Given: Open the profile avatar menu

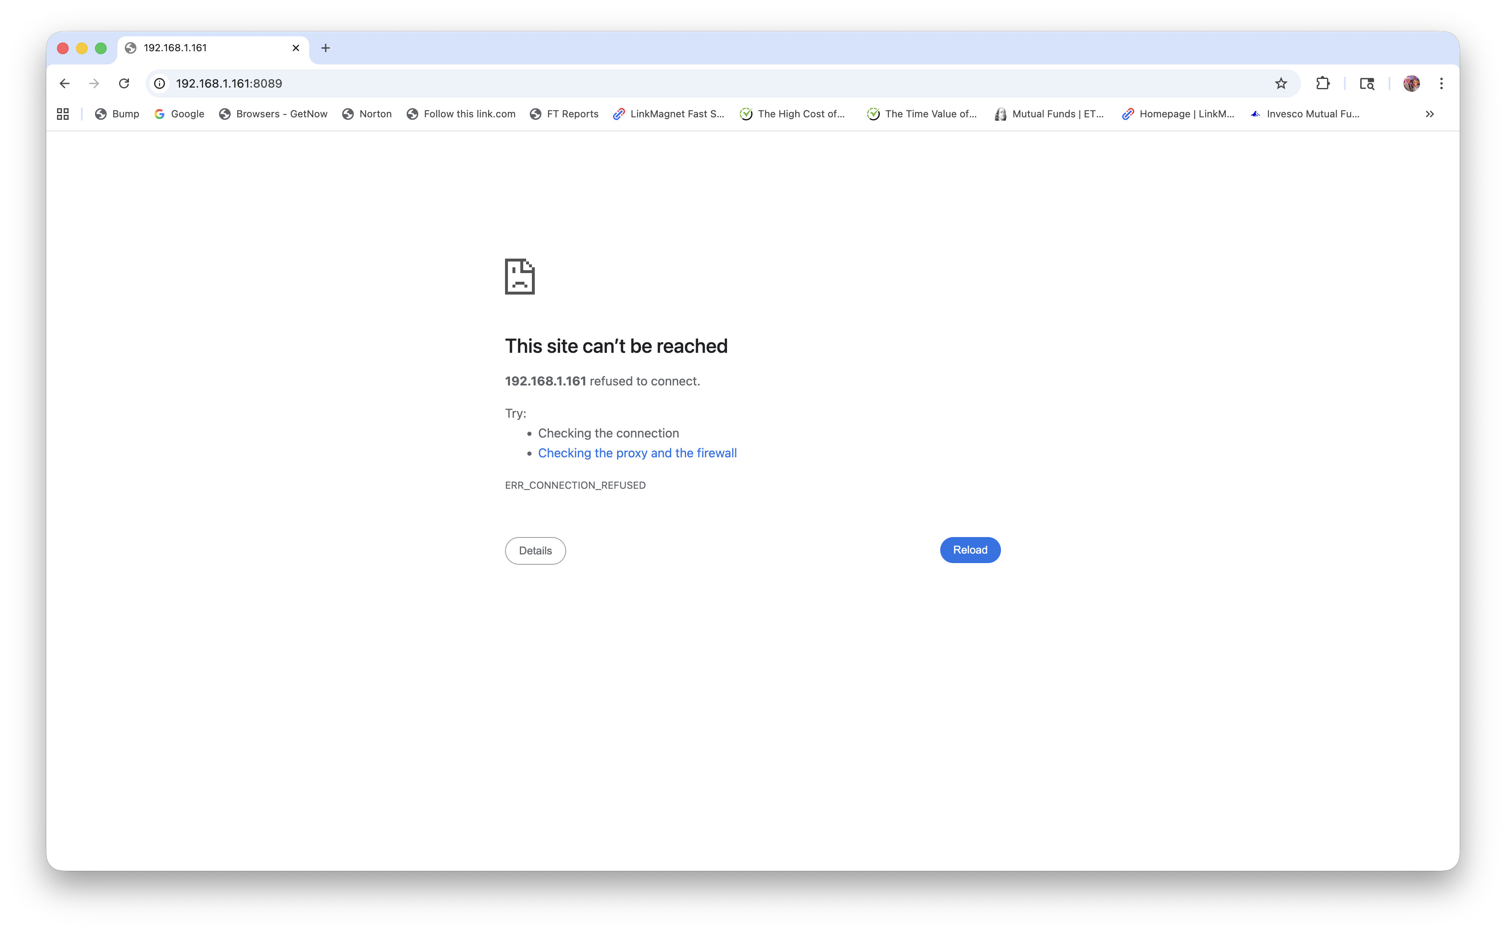Looking at the screenshot, I should click(x=1411, y=83).
